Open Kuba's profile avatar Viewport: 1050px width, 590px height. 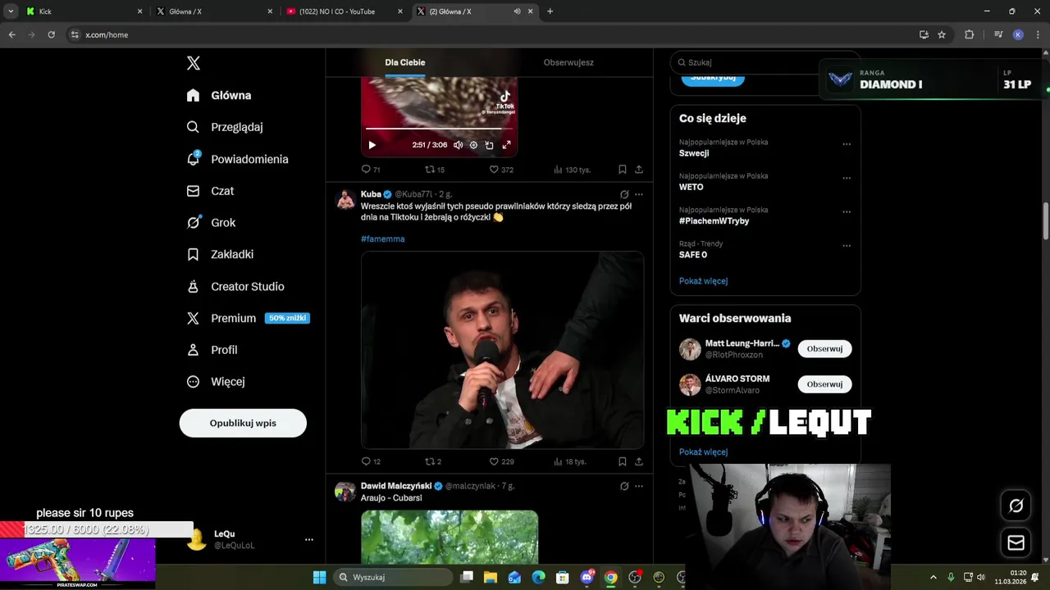click(345, 199)
